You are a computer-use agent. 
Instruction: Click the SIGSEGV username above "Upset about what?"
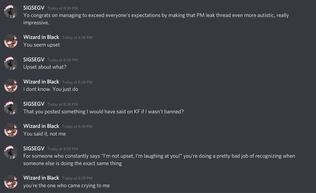[34, 60]
